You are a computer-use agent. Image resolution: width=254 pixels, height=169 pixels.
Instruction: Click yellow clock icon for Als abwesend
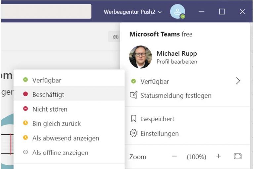[x=25, y=137]
